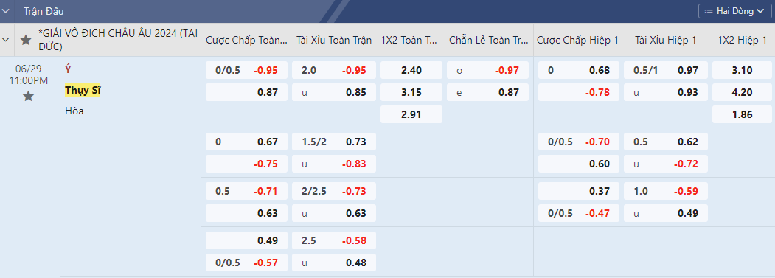
Task: Bet under at -0.83
Action: (334, 164)
